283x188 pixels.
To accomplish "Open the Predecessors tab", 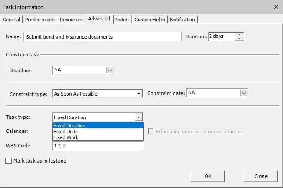I will (x=40, y=20).
